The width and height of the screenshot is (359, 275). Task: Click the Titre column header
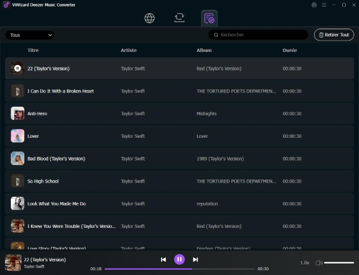[33, 50]
